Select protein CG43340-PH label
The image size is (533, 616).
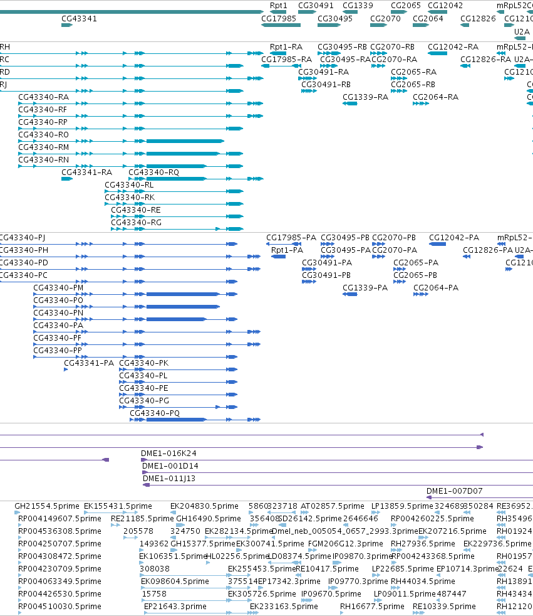click(x=23, y=250)
